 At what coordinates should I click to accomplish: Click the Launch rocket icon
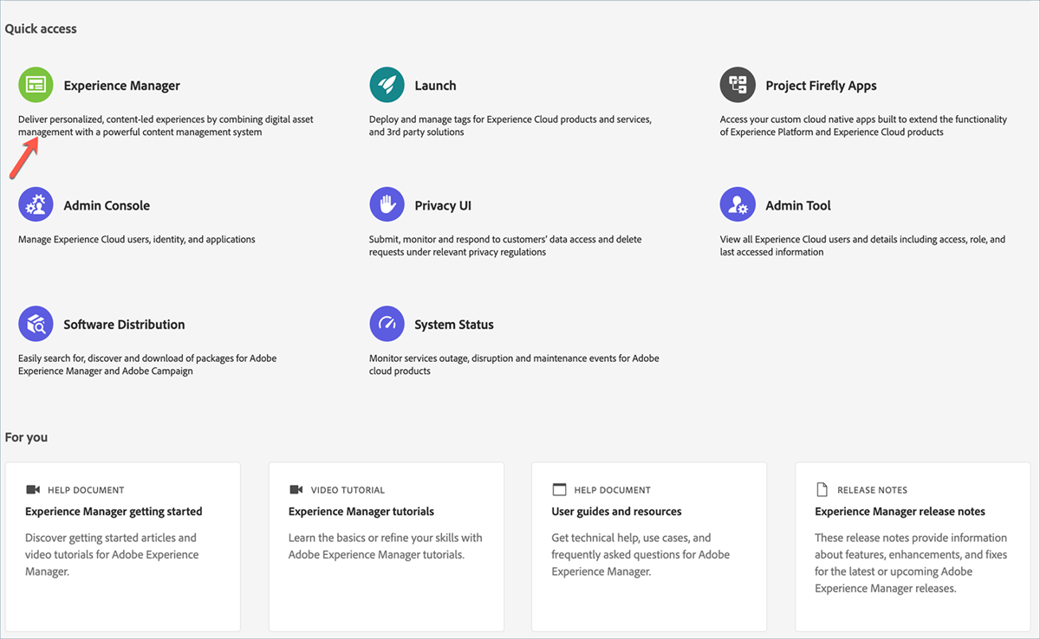point(387,85)
